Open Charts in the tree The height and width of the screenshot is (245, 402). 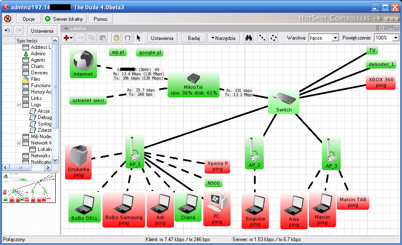click(x=37, y=66)
